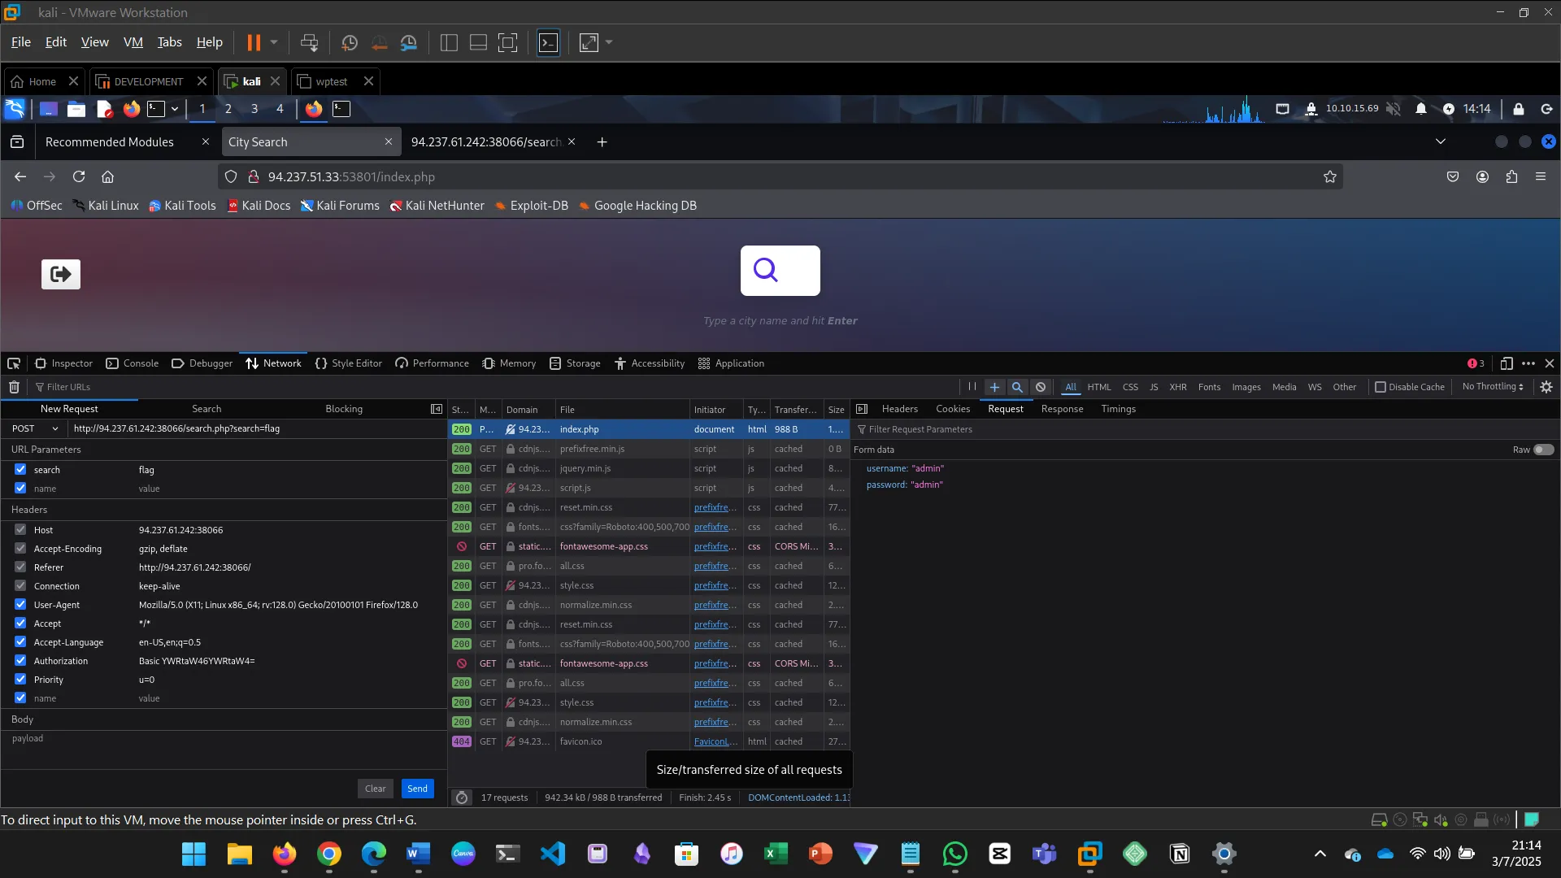Open network settings gear icon
The width and height of the screenshot is (1561, 878).
point(1546,387)
